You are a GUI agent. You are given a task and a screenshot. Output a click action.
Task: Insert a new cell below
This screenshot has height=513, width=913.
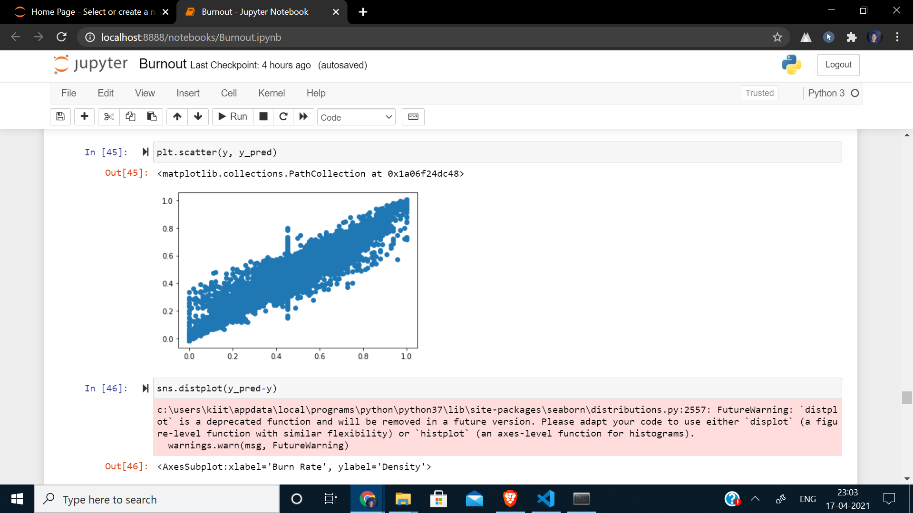pyautogui.click(x=84, y=117)
